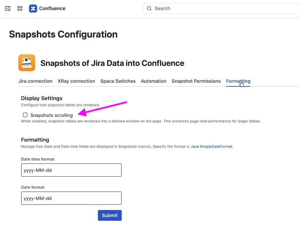Toggle the sidebar collapse icon
Screen dimensions: 300x246
(8, 8)
